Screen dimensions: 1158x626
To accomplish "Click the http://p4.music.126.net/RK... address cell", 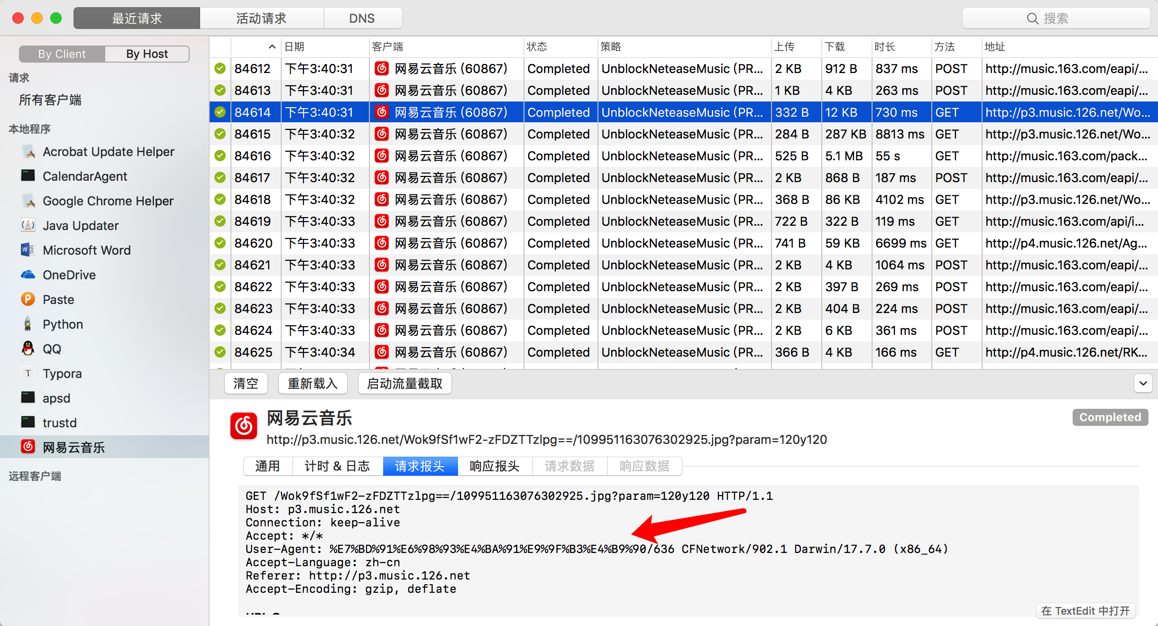I will click(x=1066, y=352).
